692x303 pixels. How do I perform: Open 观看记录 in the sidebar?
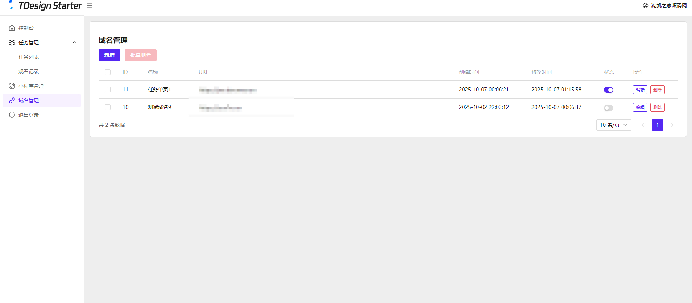click(29, 71)
